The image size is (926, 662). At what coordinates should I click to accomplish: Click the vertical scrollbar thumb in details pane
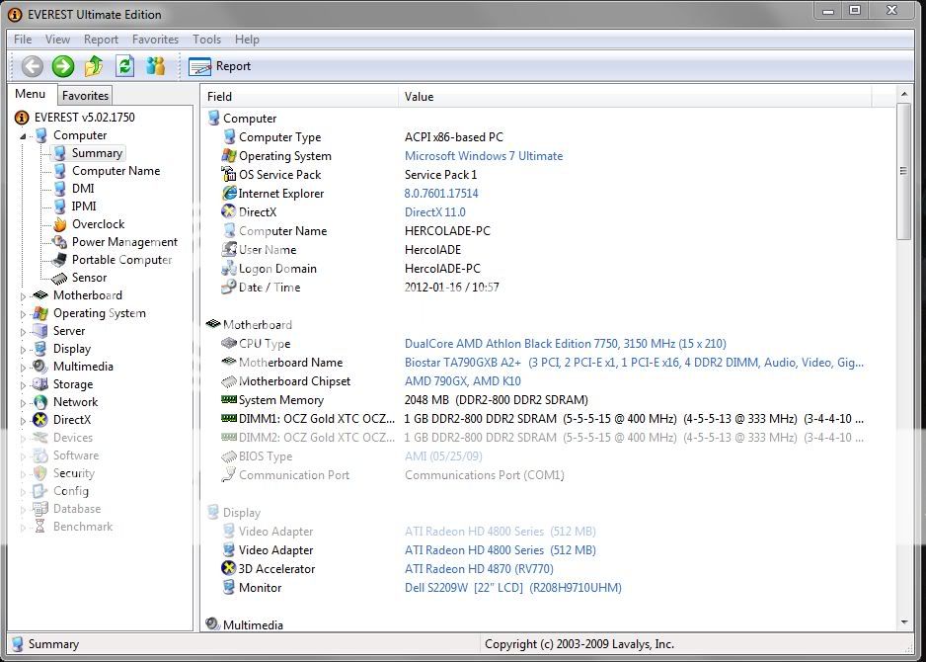click(904, 171)
